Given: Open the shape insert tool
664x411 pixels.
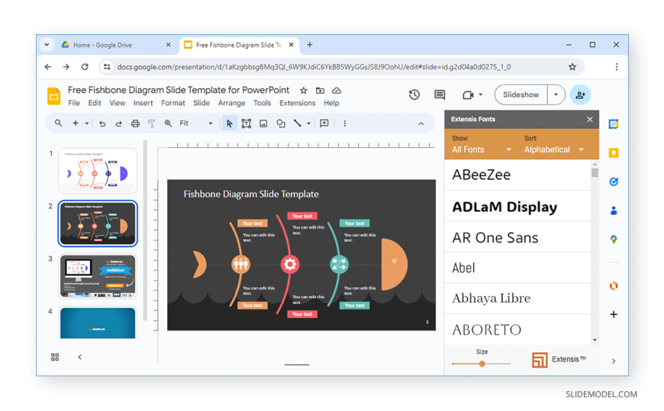Looking at the screenshot, I should [x=280, y=124].
